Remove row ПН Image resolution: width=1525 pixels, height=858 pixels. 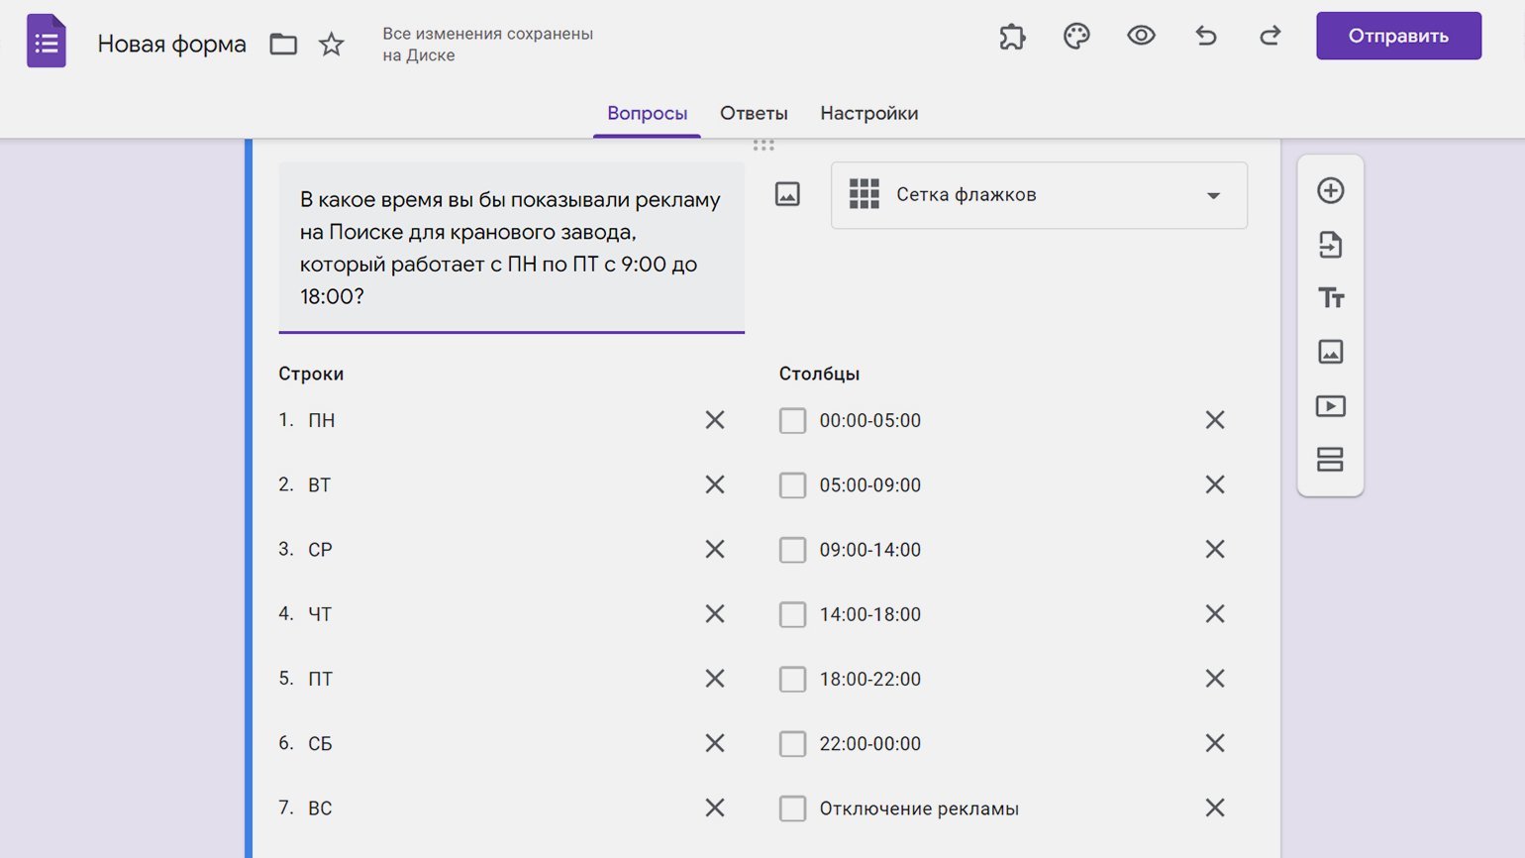(x=715, y=420)
